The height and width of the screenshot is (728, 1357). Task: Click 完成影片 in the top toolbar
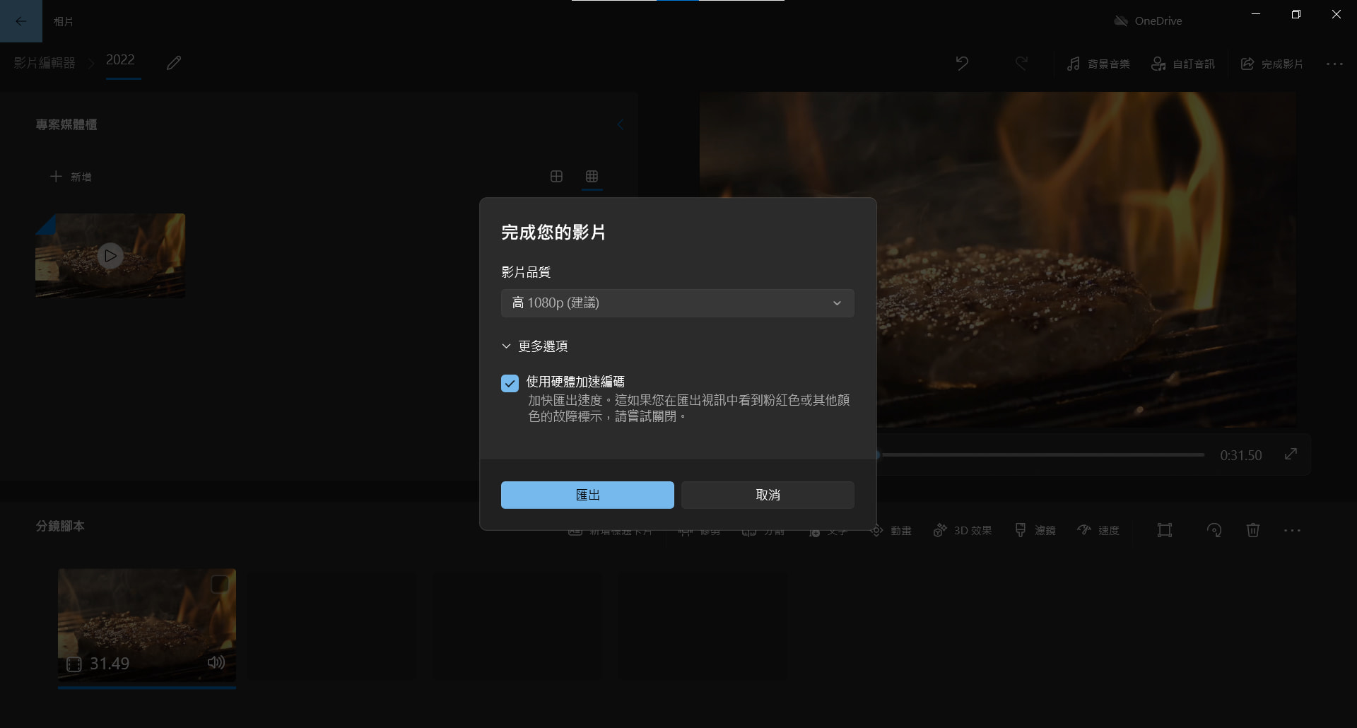point(1271,64)
